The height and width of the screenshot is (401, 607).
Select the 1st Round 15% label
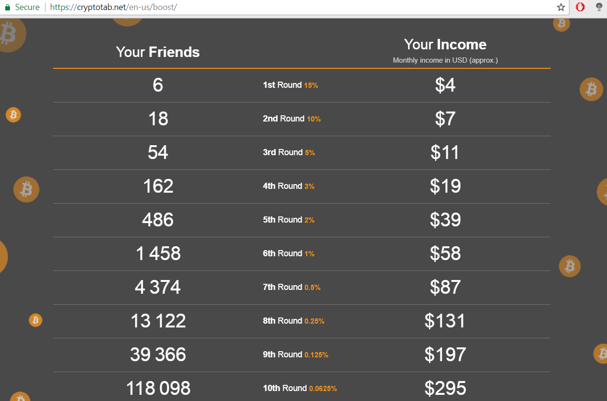290,85
